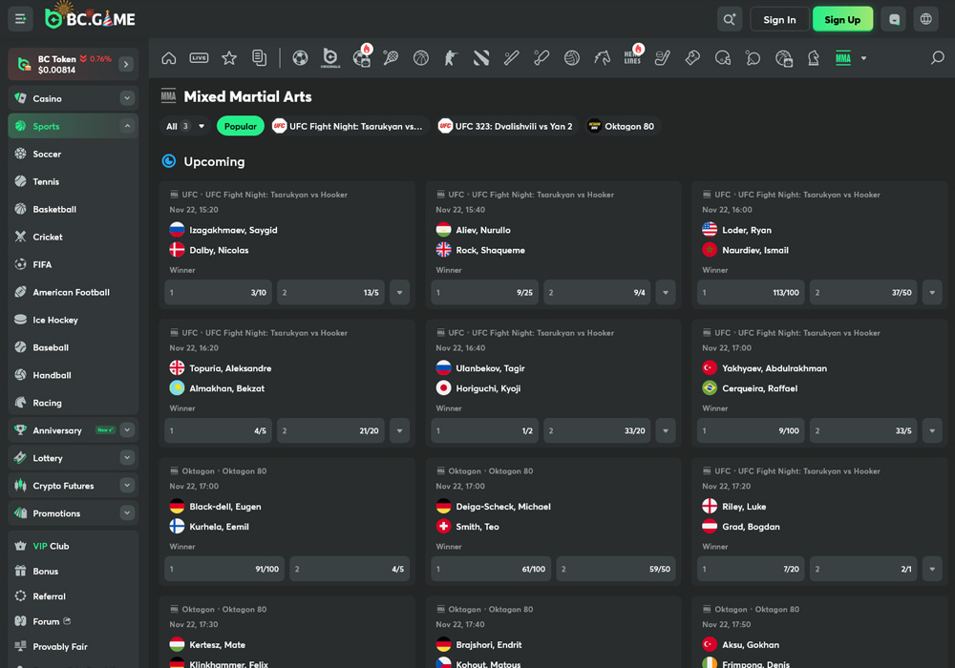Expand the Casino sidebar section
The height and width of the screenshot is (668, 955).
127,98
